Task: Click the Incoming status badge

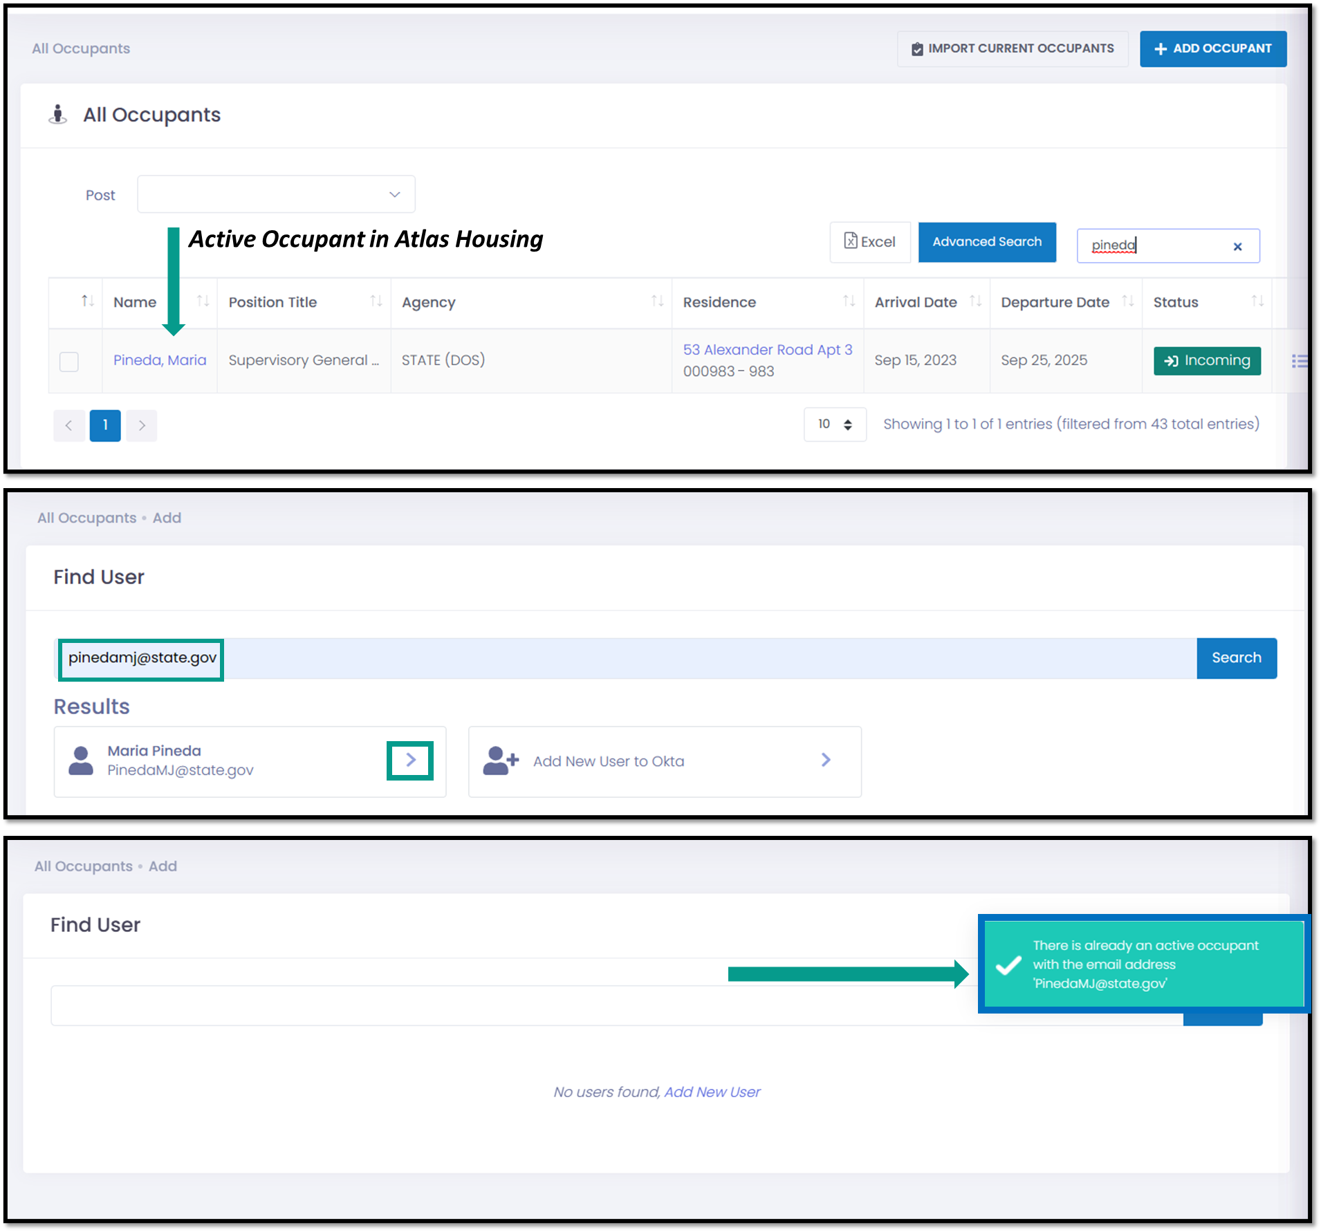Action: pyautogui.click(x=1207, y=361)
